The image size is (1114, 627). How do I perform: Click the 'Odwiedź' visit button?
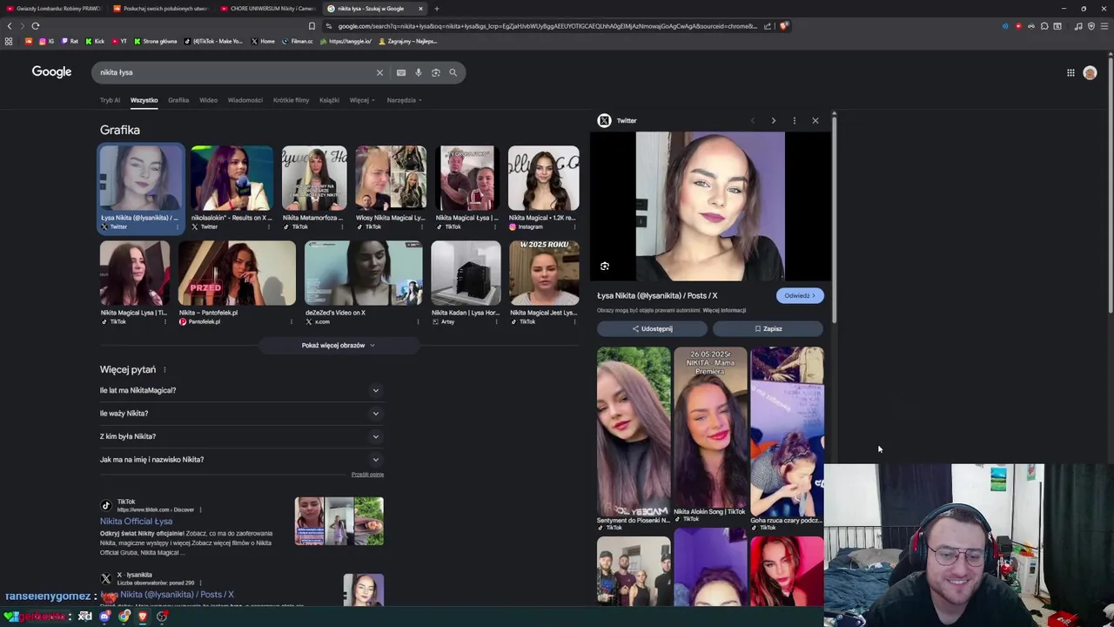800,295
